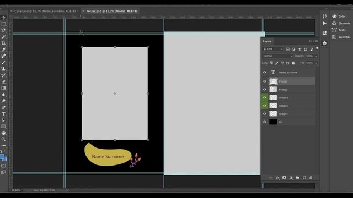Viewport: 353px width, 198px height.
Task: Toggle Quick Mask mode
Action: 3,166
